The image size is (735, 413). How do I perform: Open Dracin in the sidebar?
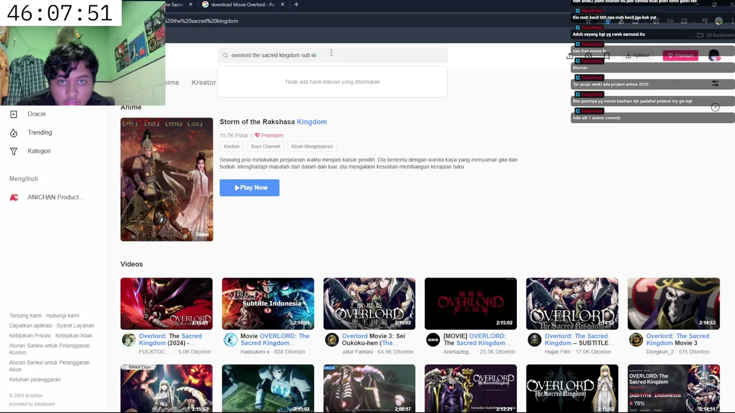(36, 114)
